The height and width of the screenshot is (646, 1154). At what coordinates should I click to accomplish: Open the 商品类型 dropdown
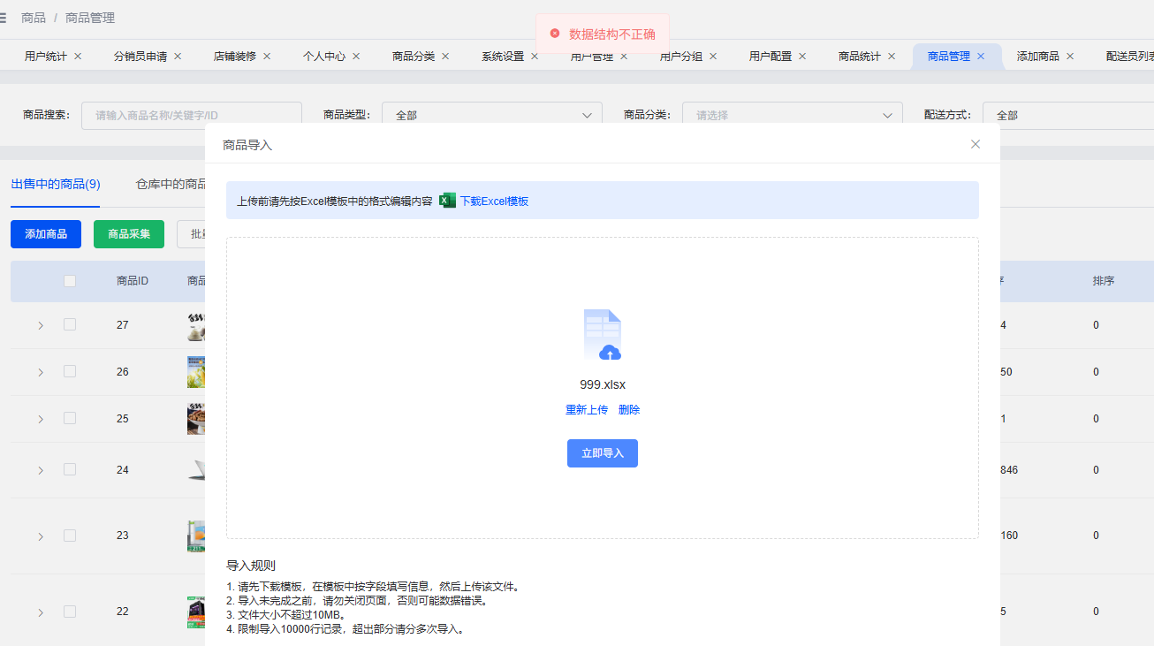click(x=491, y=115)
